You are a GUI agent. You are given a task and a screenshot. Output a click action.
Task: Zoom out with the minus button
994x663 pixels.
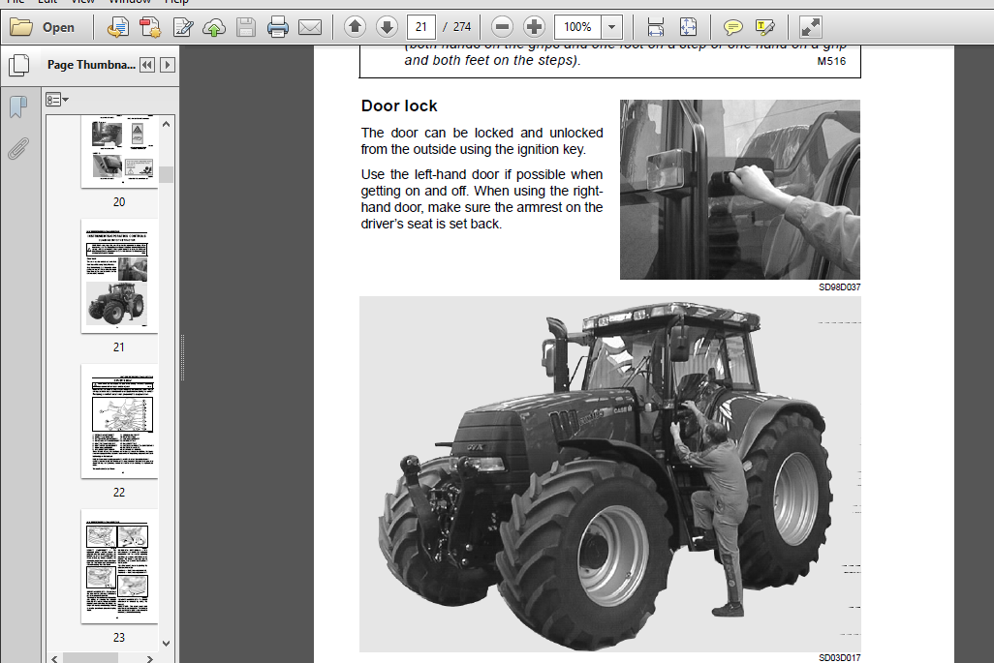(x=502, y=26)
